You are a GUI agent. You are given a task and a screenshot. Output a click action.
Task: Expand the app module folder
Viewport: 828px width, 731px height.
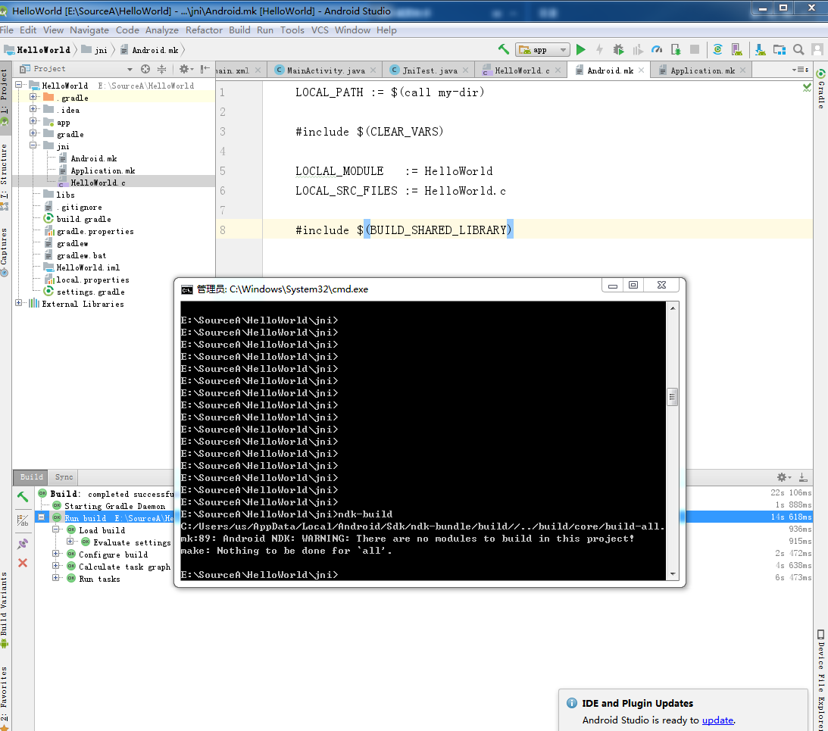click(33, 121)
